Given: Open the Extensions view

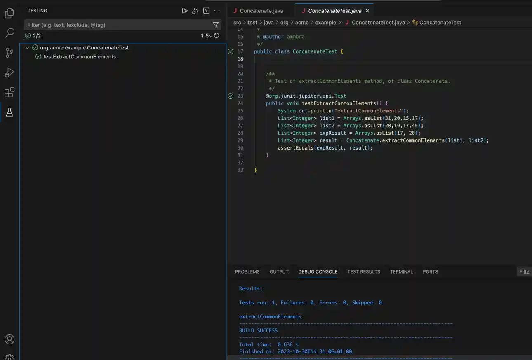Looking at the screenshot, I should coord(9,92).
